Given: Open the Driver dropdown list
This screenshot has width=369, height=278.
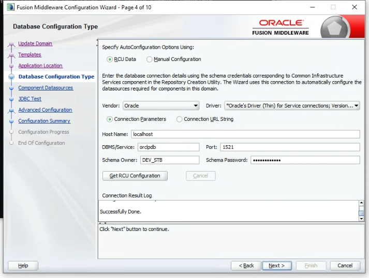Looking at the screenshot, I should (292, 106).
